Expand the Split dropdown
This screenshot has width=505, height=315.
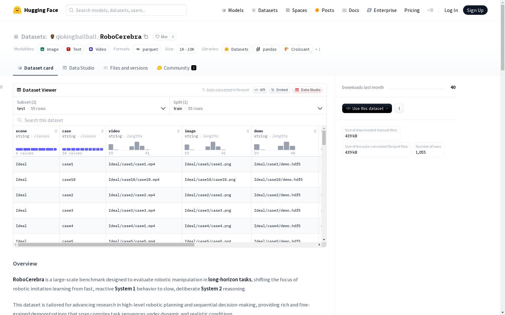[x=248, y=105]
